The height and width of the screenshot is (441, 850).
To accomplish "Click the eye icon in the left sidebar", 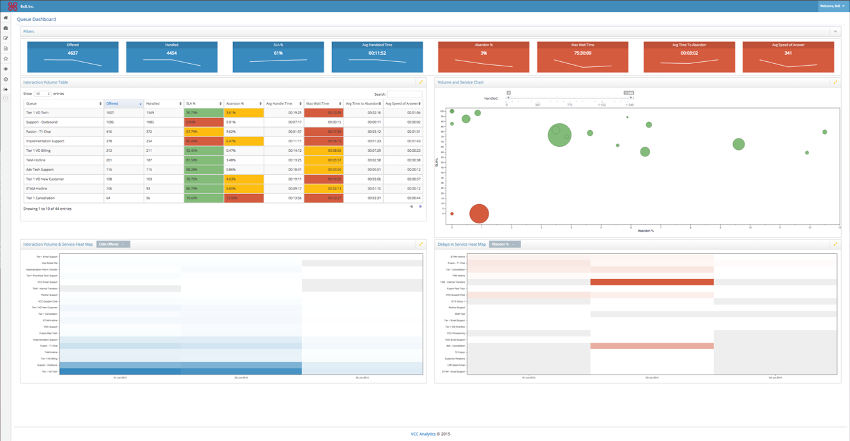I will pos(5,69).
